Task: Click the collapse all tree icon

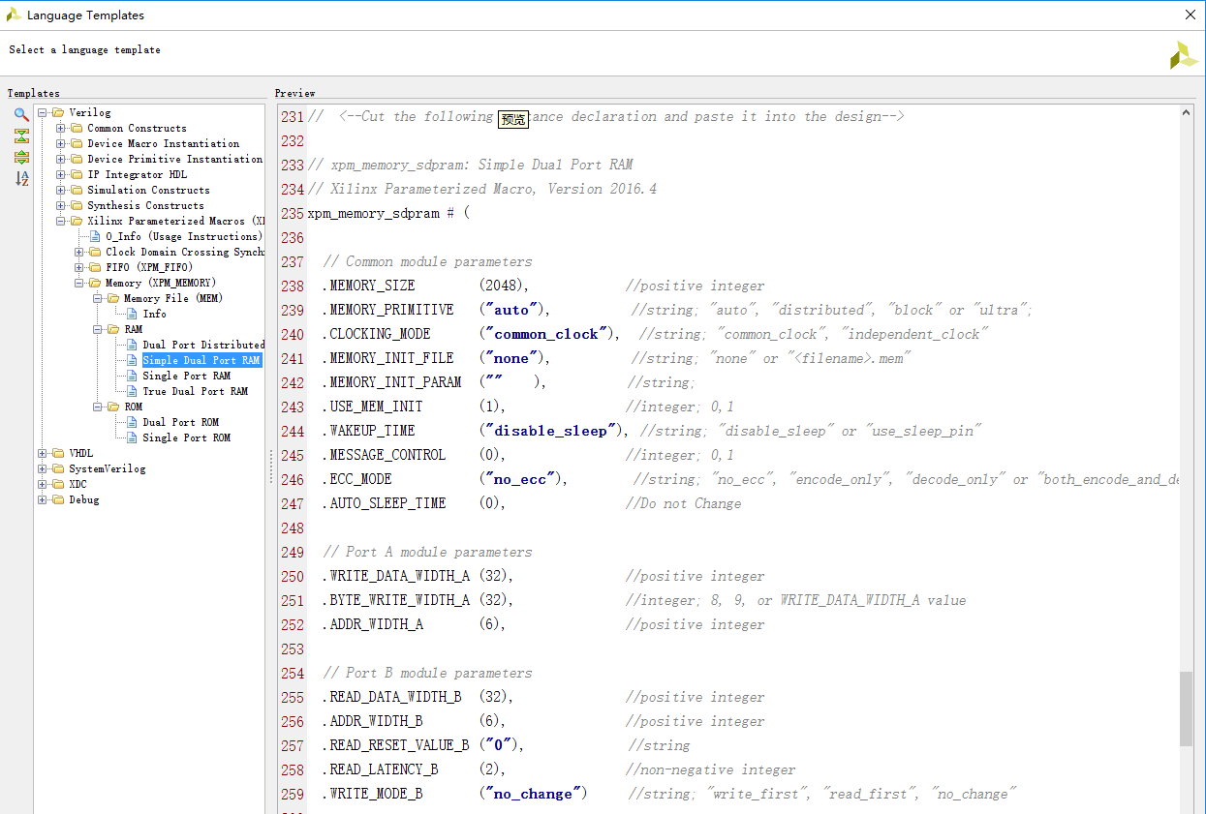Action: 21,136
